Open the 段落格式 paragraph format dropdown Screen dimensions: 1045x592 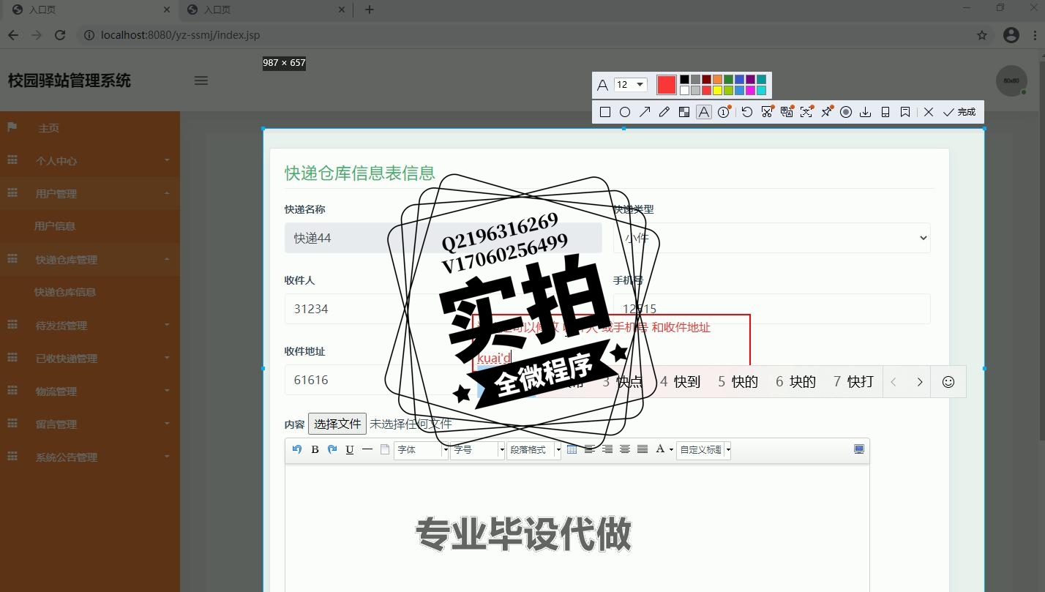534,449
